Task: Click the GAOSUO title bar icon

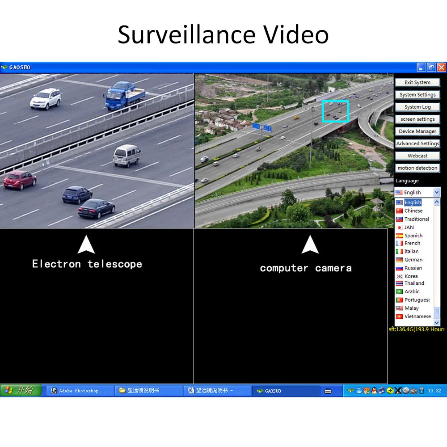Action: (x=4, y=67)
